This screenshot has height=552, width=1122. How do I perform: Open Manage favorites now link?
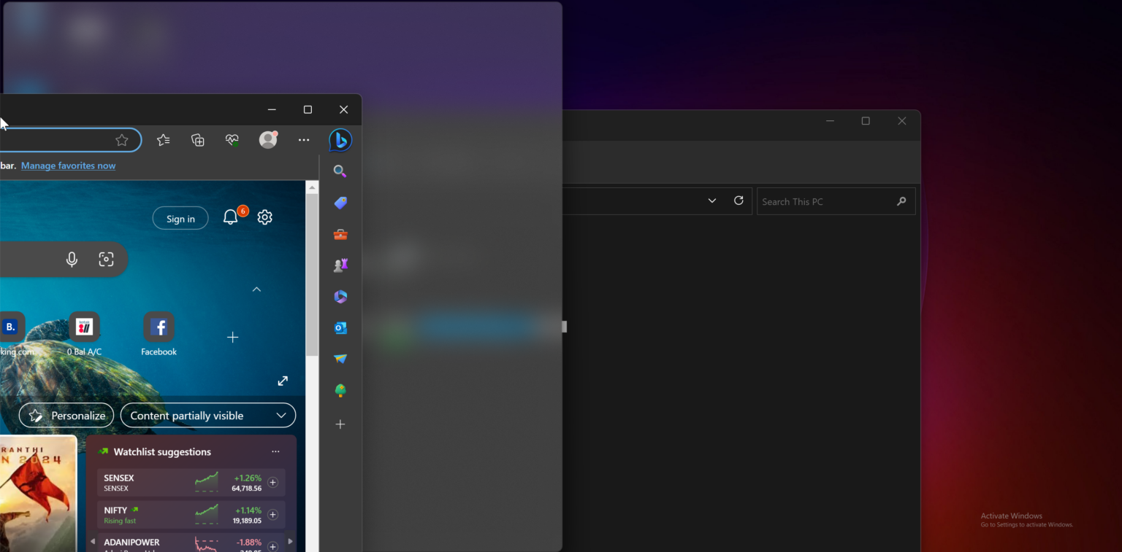click(68, 166)
